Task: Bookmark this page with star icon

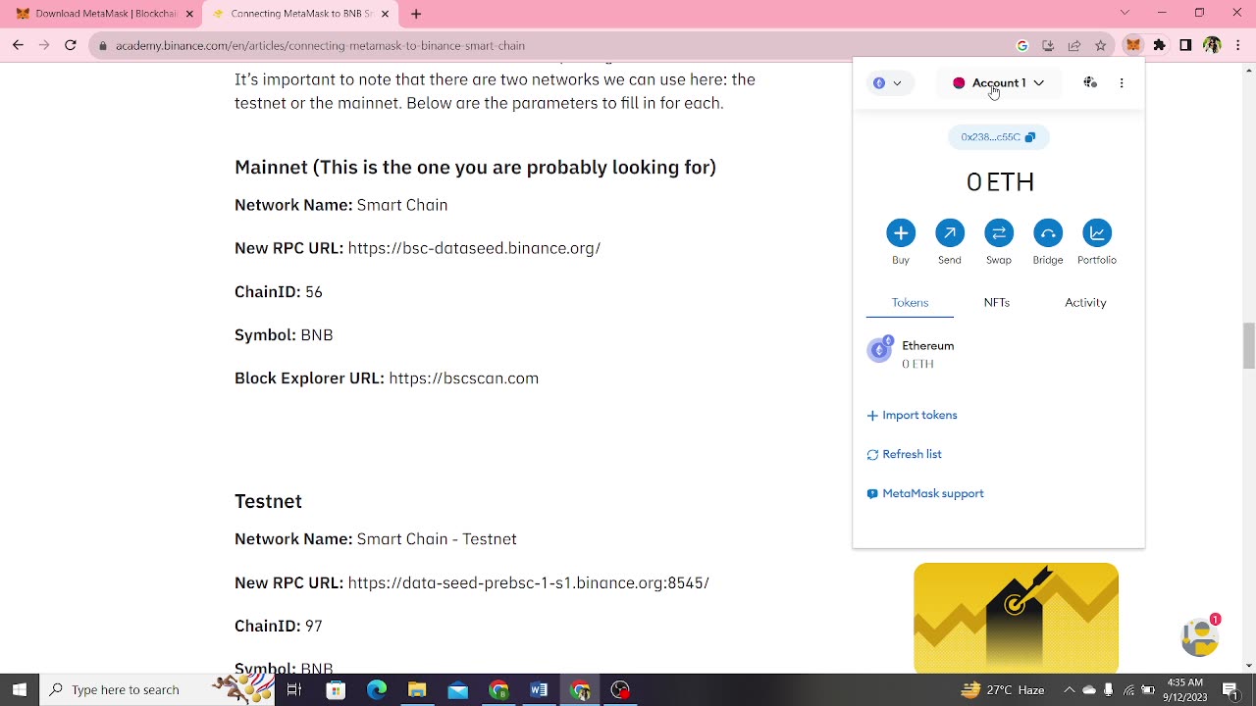Action: pyautogui.click(x=1101, y=45)
